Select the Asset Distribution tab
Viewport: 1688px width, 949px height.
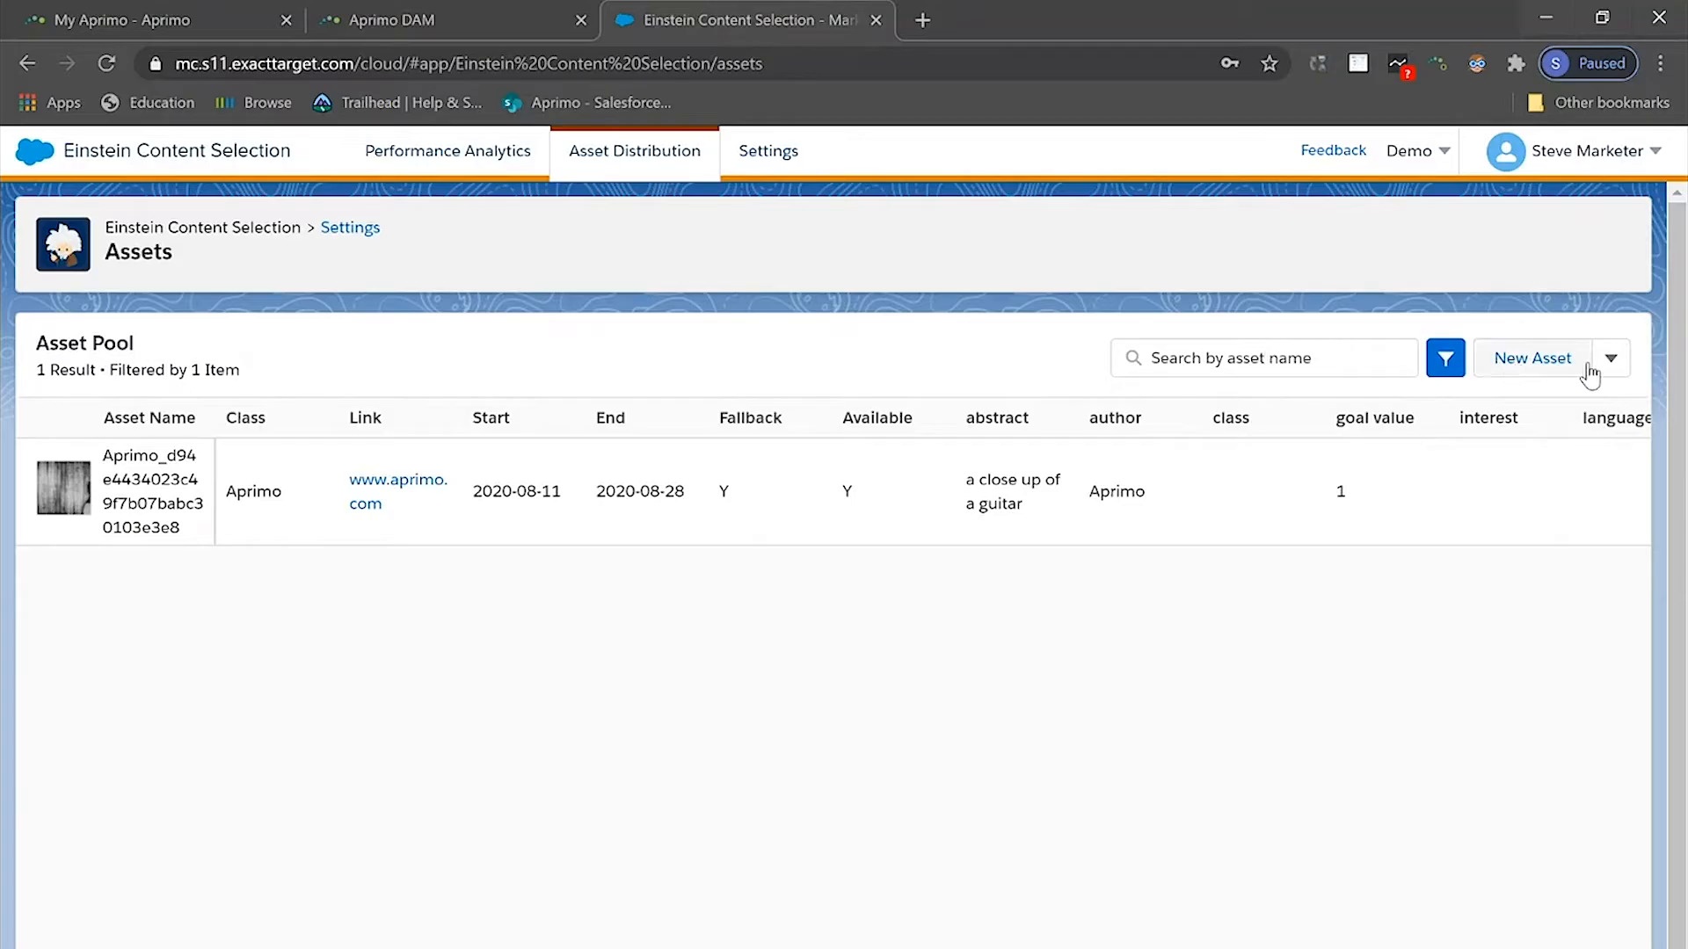pos(634,151)
